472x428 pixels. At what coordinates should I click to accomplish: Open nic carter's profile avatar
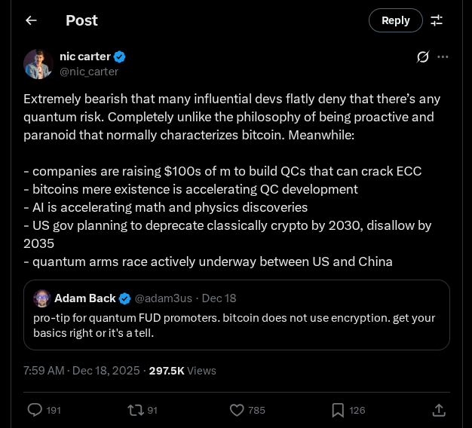[38, 64]
